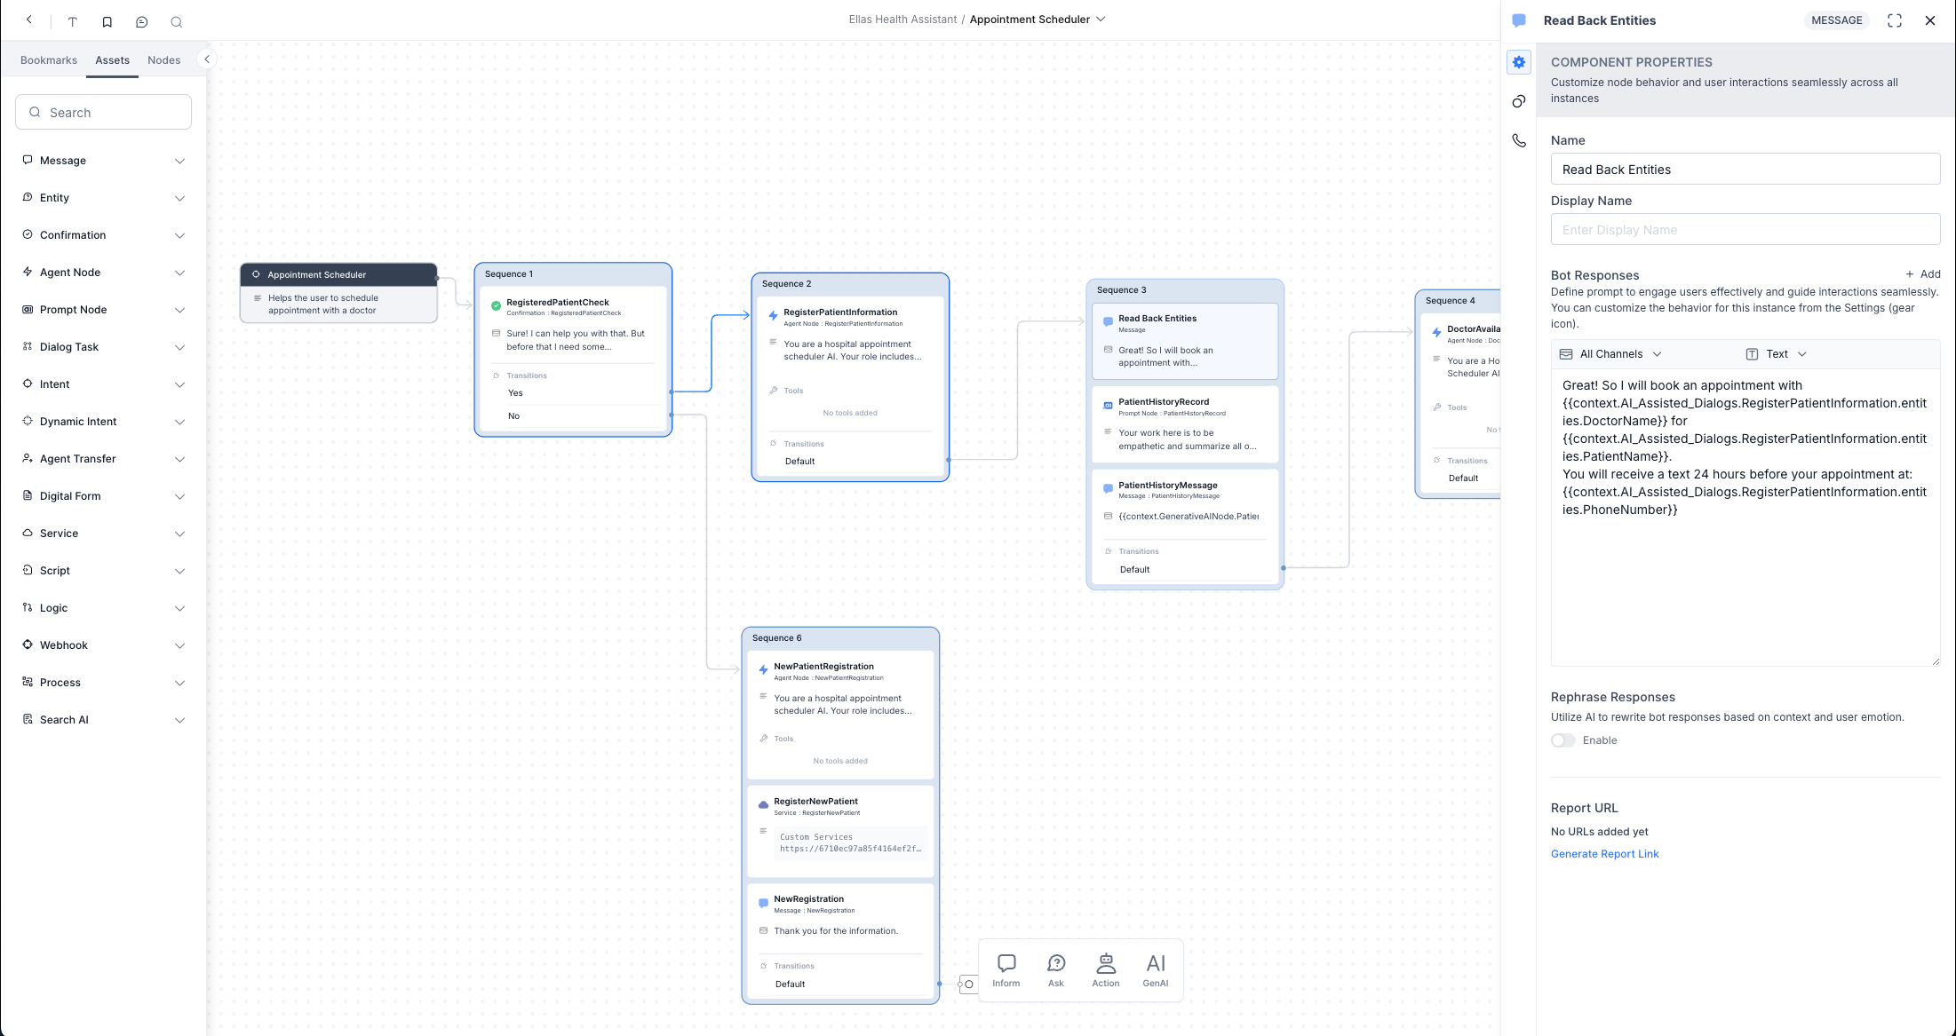The width and height of the screenshot is (1956, 1036).
Task: Open the phone voice settings icon
Action: click(x=1519, y=140)
